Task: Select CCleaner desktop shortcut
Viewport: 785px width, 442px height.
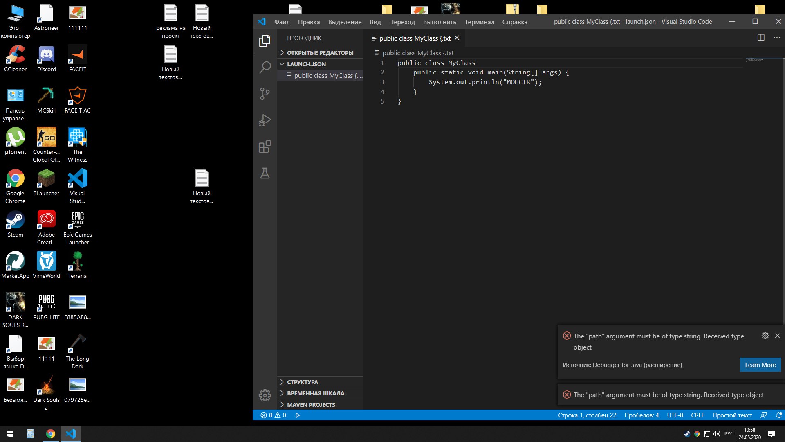Action: point(15,59)
